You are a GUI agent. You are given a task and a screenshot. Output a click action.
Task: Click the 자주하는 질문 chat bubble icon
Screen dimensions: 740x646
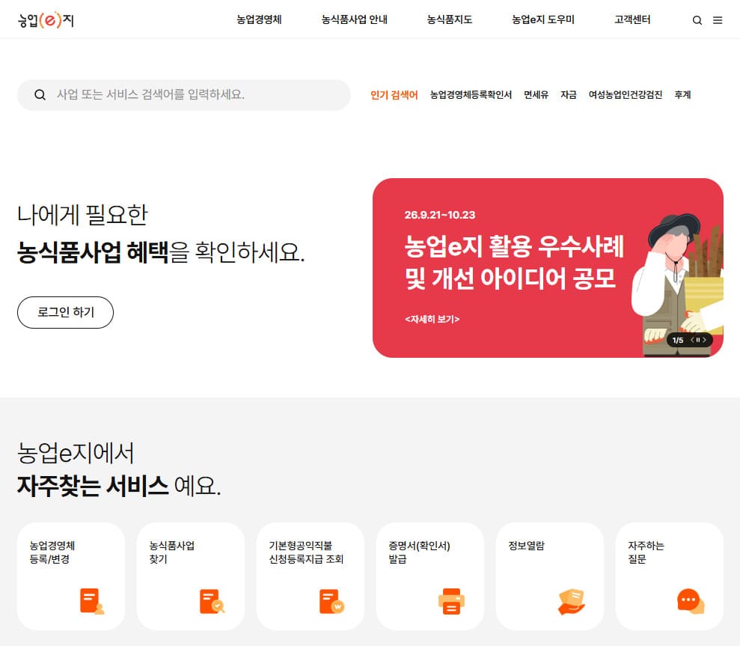pos(691,601)
